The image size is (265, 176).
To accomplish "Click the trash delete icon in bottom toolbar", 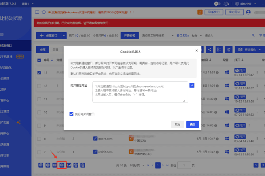I will [83, 165].
